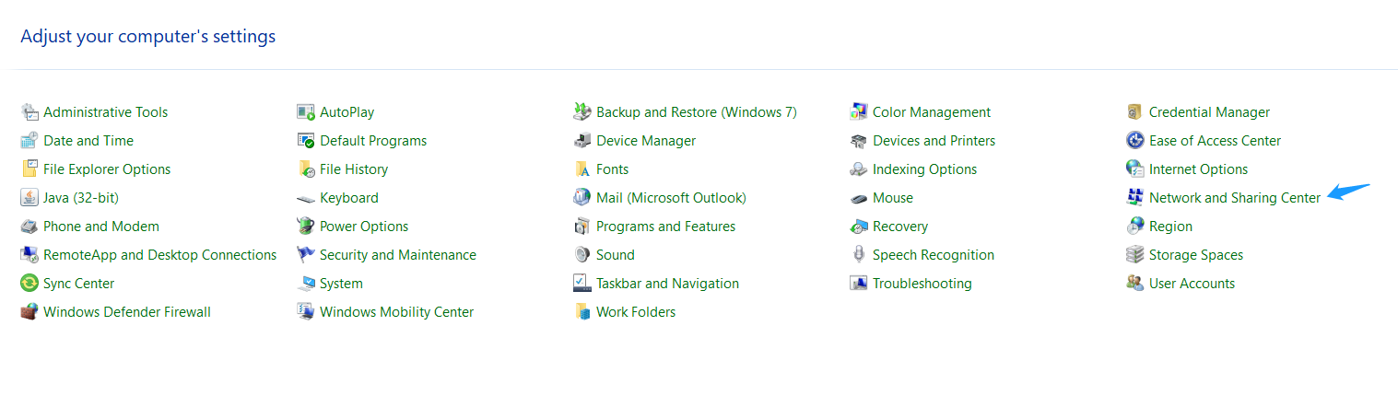This screenshot has width=1398, height=407.
Task: Click the Phone and Modem icon
Action: pos(29,227)
